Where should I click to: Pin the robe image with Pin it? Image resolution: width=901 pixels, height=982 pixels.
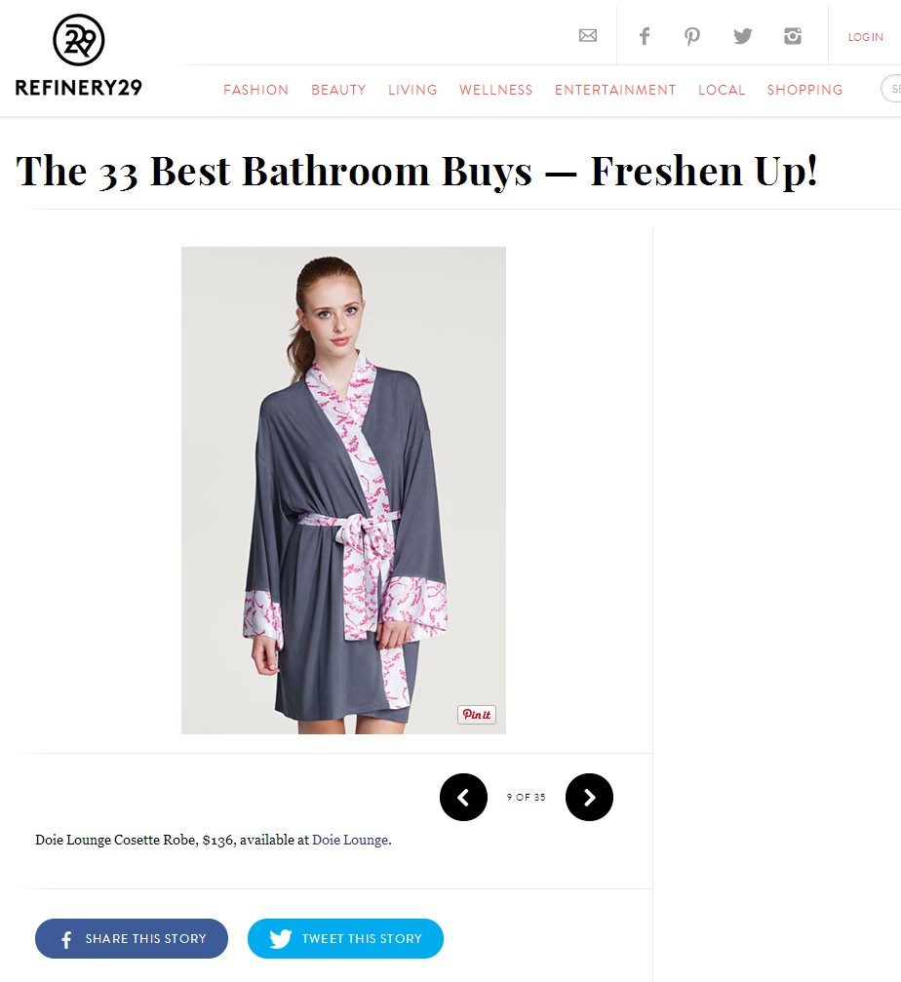point(477,715)
